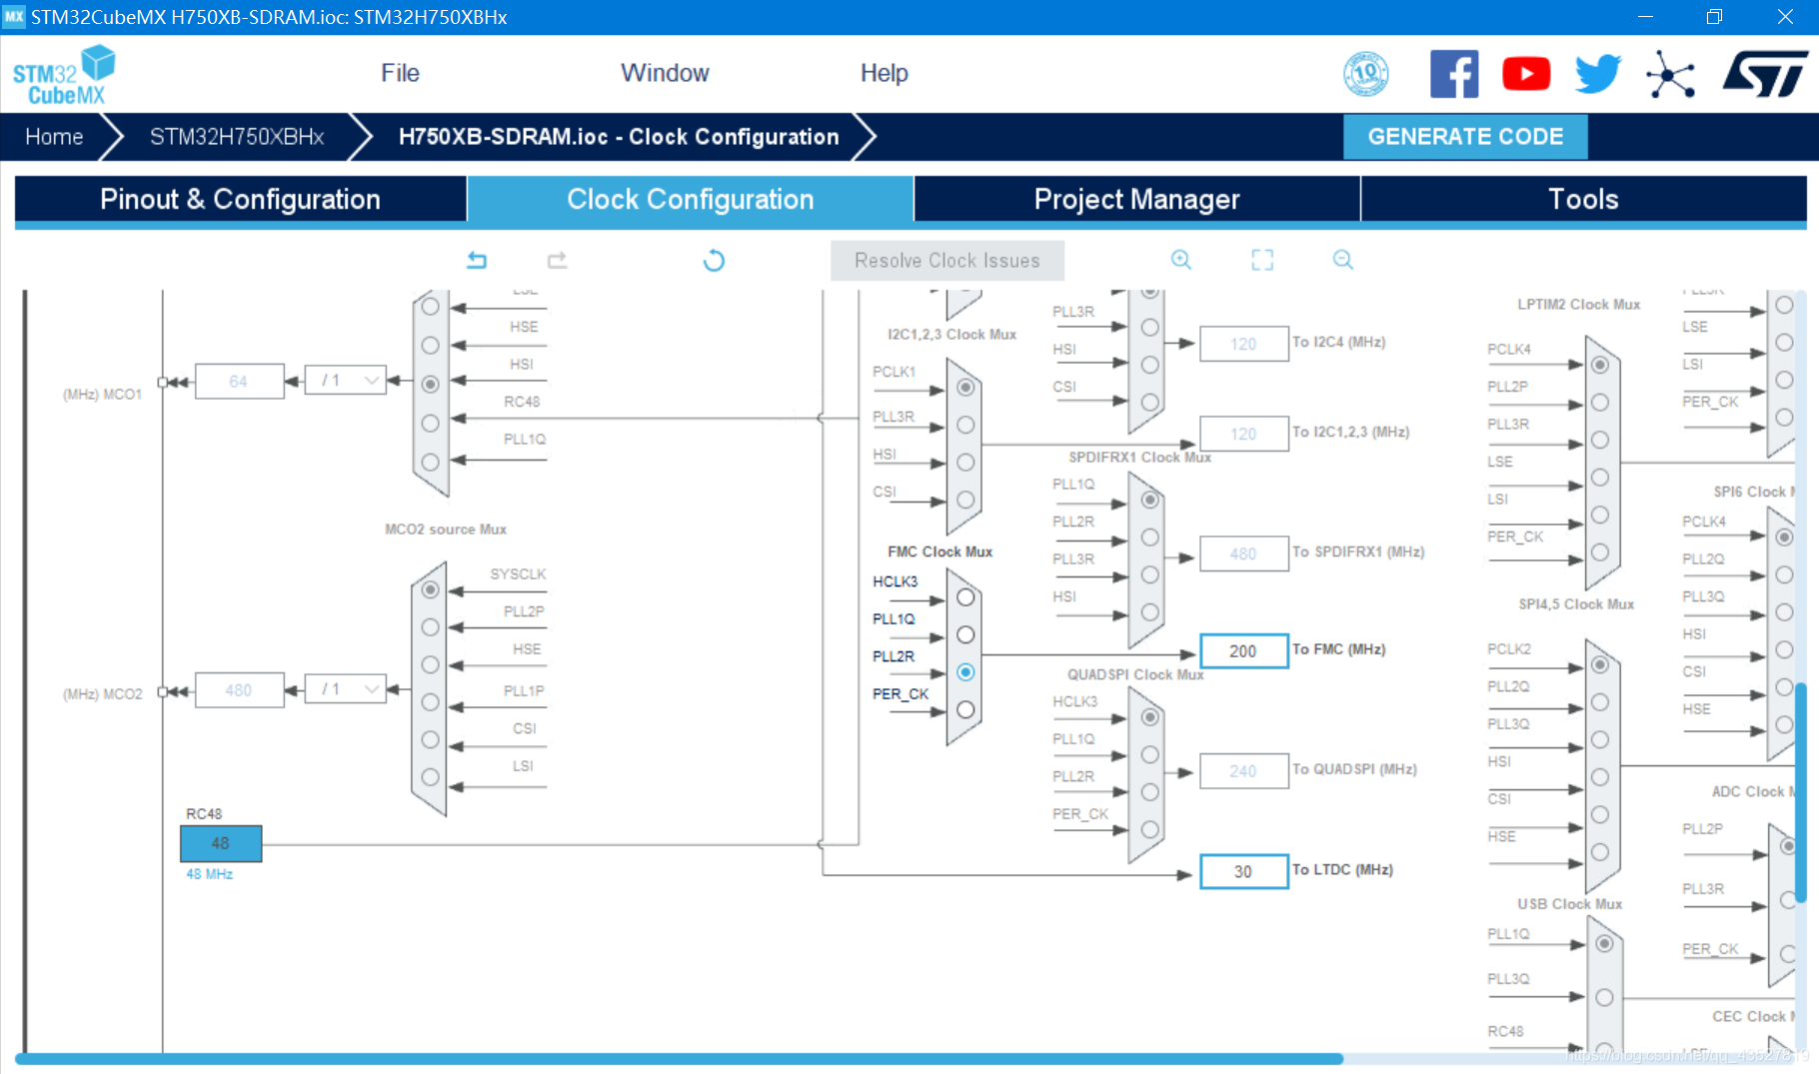Image resolution: width=1819 pixels, height=1074 pixels.
Task: Click the To SPDIFRX1 frequency box
Action: [x=1243, y=553]
